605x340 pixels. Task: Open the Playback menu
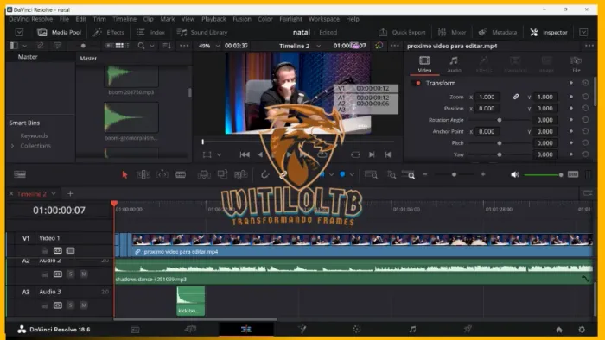pos(213,19)
